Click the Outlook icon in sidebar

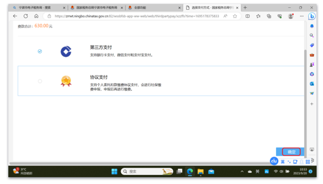312,83
